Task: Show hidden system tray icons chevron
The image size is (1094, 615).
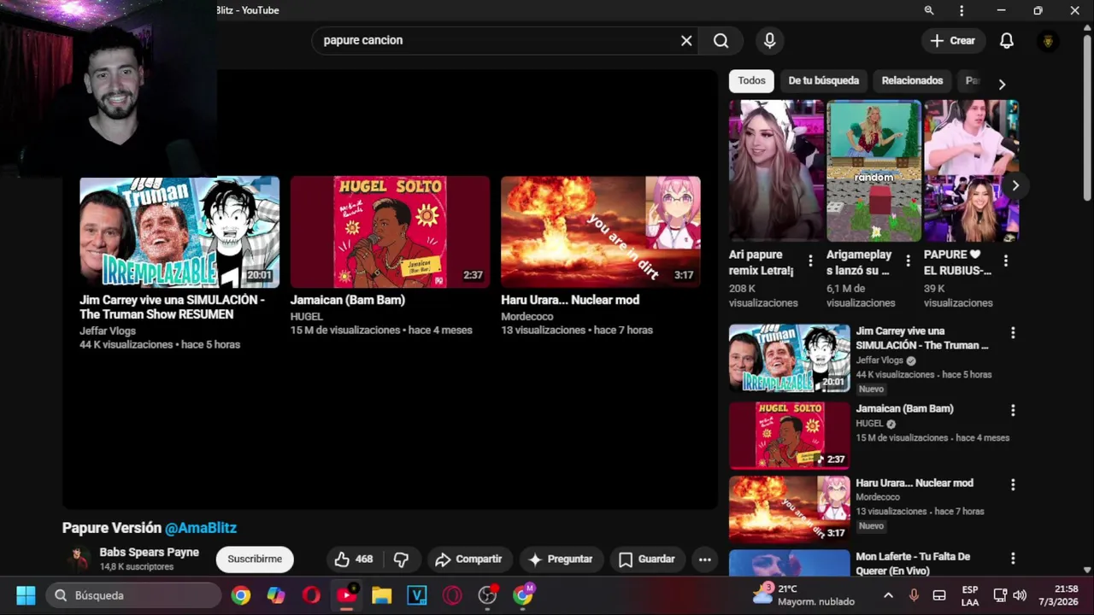Action: (888, 595)
